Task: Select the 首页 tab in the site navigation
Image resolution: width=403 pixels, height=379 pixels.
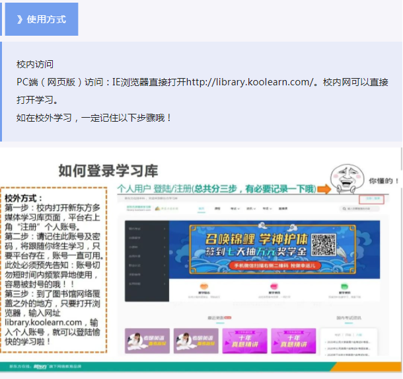Action: [201, 208]
